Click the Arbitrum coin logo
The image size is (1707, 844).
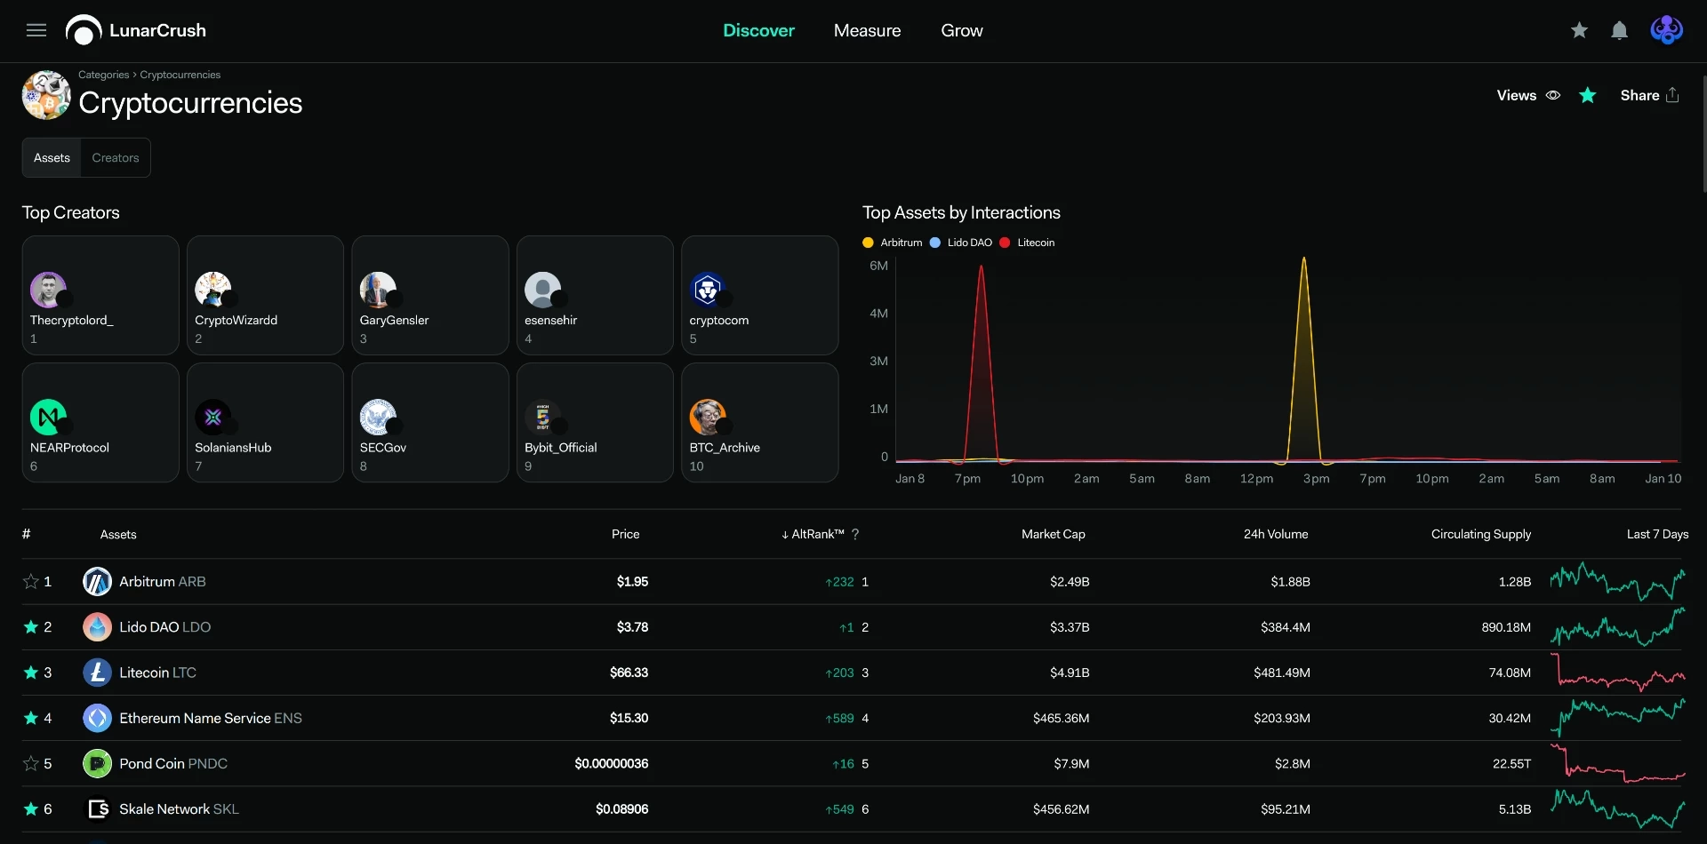coord(97,582)
